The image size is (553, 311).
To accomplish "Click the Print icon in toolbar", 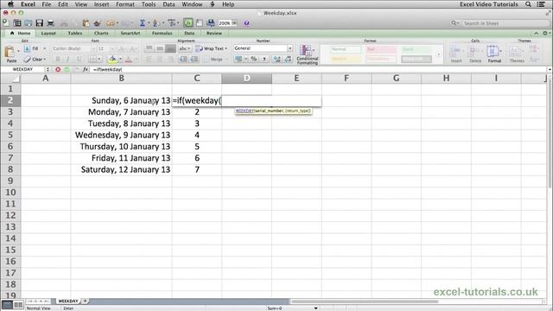I will (x=50, y=23).
